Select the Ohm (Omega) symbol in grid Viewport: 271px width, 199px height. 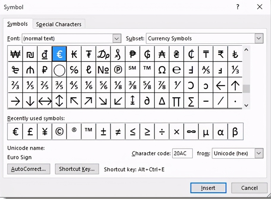(x=162, y=70)
